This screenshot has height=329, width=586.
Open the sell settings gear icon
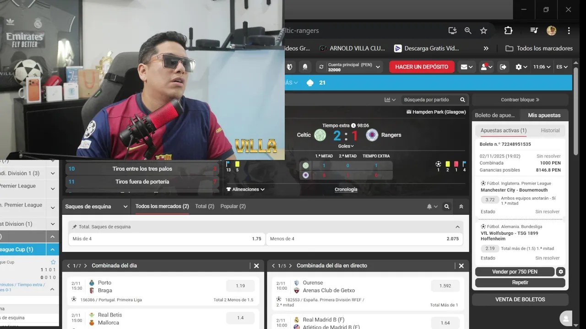pos(561,272)
